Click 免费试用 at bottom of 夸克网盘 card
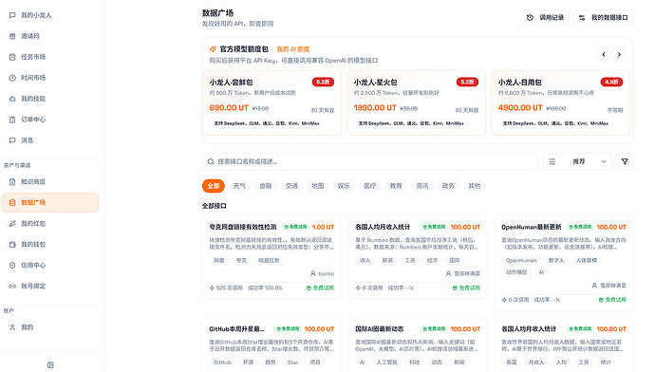The height and width of the screenshot is (372, 655). (x=321, y=288)
